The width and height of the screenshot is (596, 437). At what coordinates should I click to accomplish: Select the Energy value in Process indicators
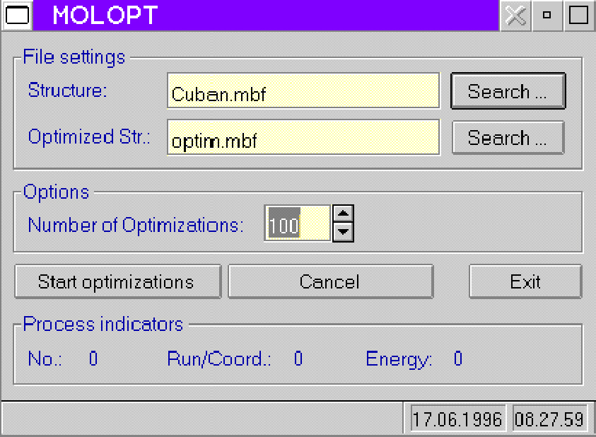[x=457, y=359]
